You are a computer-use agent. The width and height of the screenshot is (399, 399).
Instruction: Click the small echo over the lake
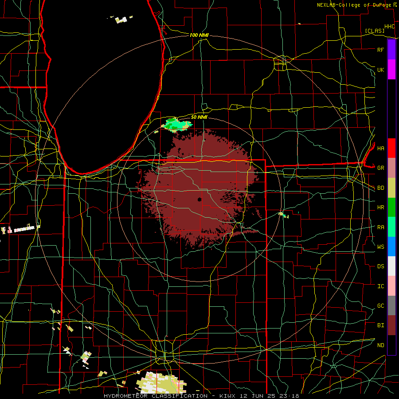click(x=121, y=20)
